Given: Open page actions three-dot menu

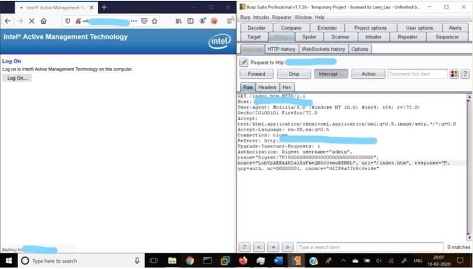Looking at the screenshot, I should (134, 21).
